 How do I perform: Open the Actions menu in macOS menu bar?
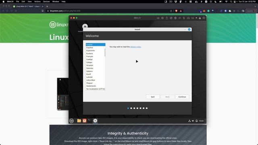tap(37, 2)
